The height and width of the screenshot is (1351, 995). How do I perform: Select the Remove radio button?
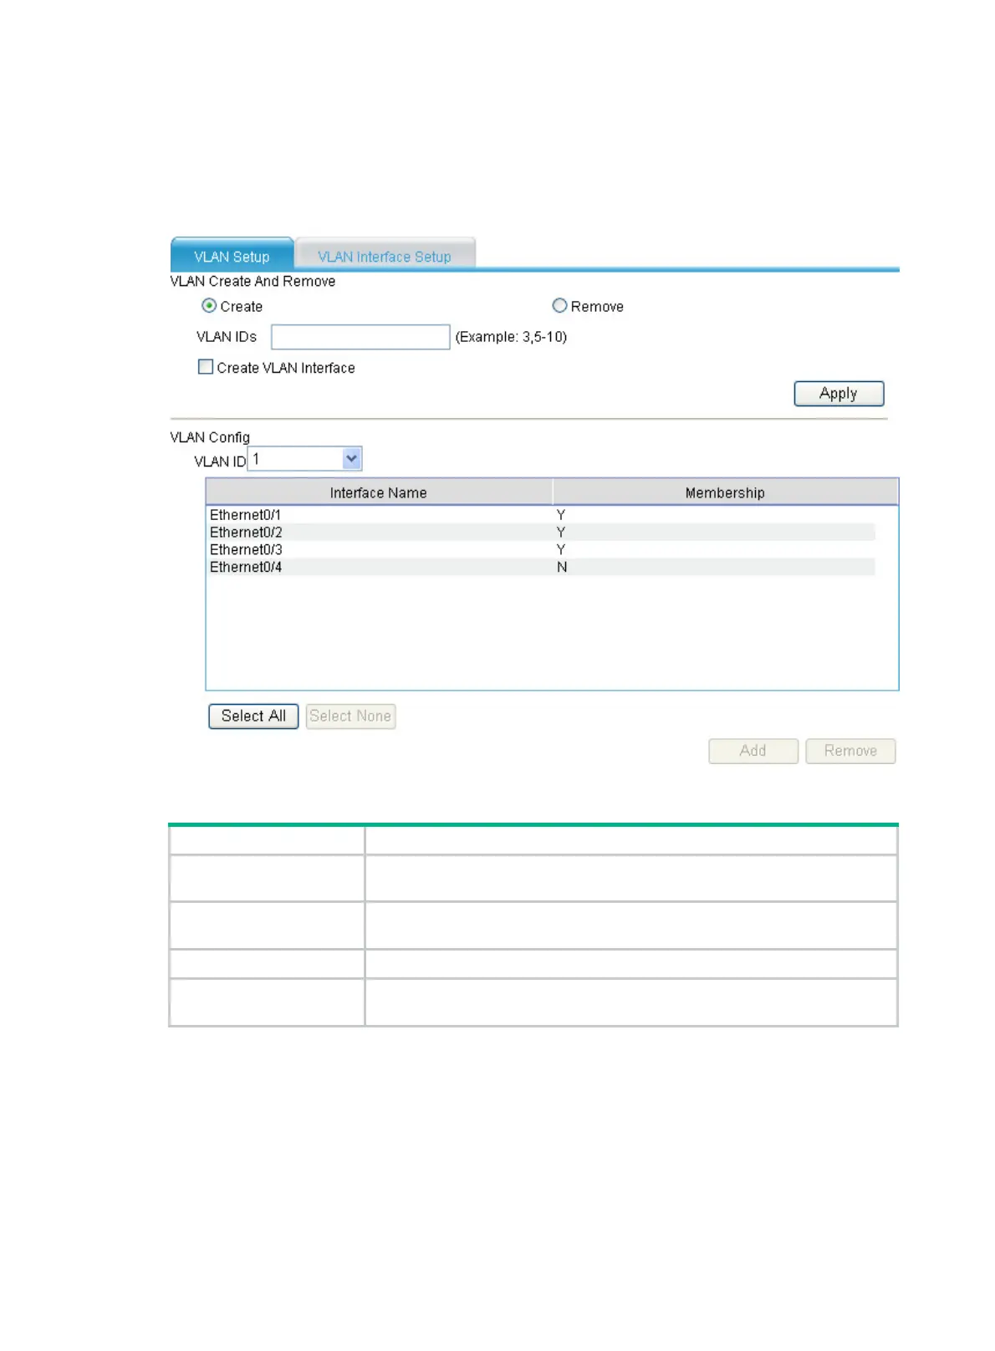pos(559,306)
